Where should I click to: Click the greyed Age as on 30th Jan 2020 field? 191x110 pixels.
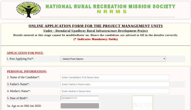click(80, 106)
